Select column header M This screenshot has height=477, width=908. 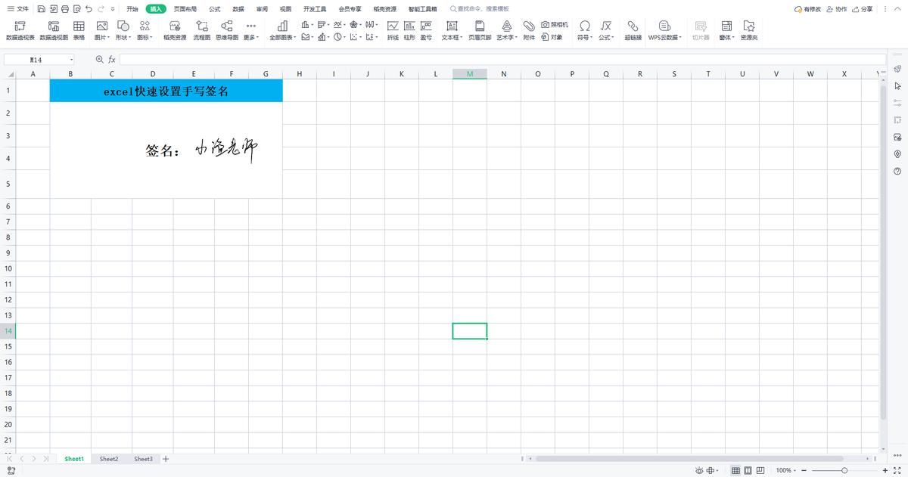point(470,73)
